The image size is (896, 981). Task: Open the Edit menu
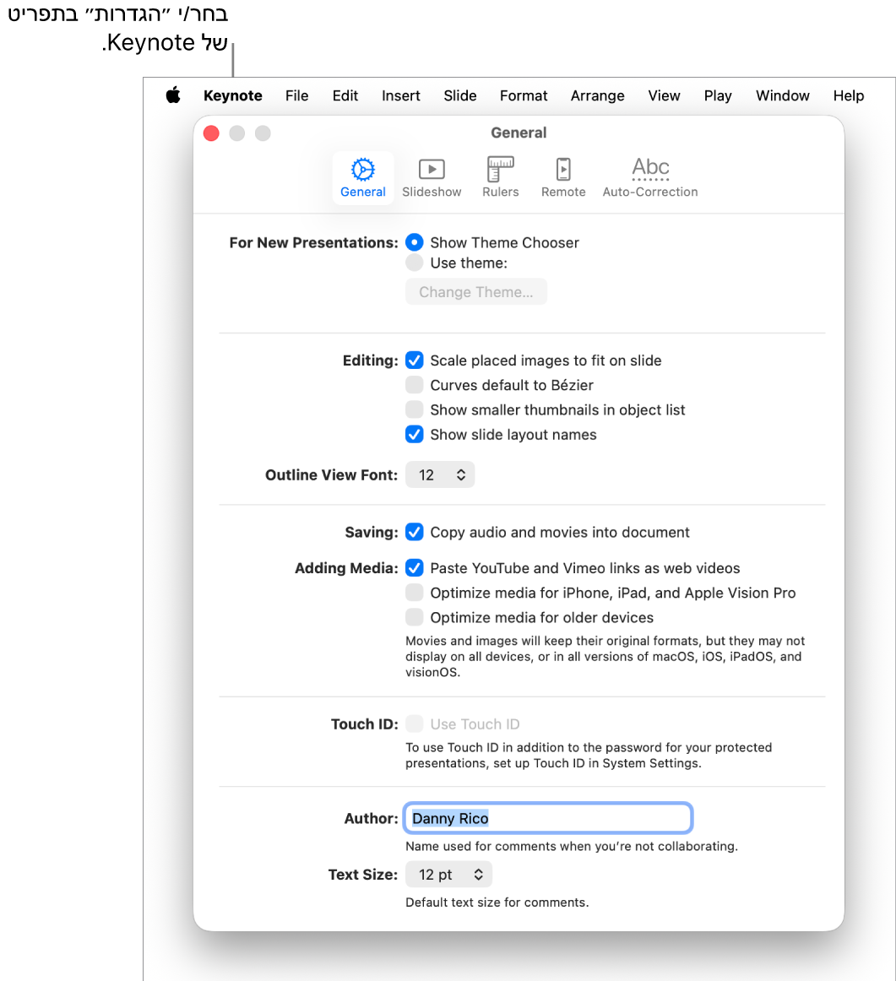(345, 95)
